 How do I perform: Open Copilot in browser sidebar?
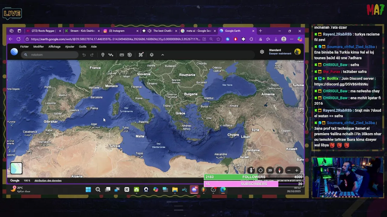pyautogui.click(x=300, y=39)
